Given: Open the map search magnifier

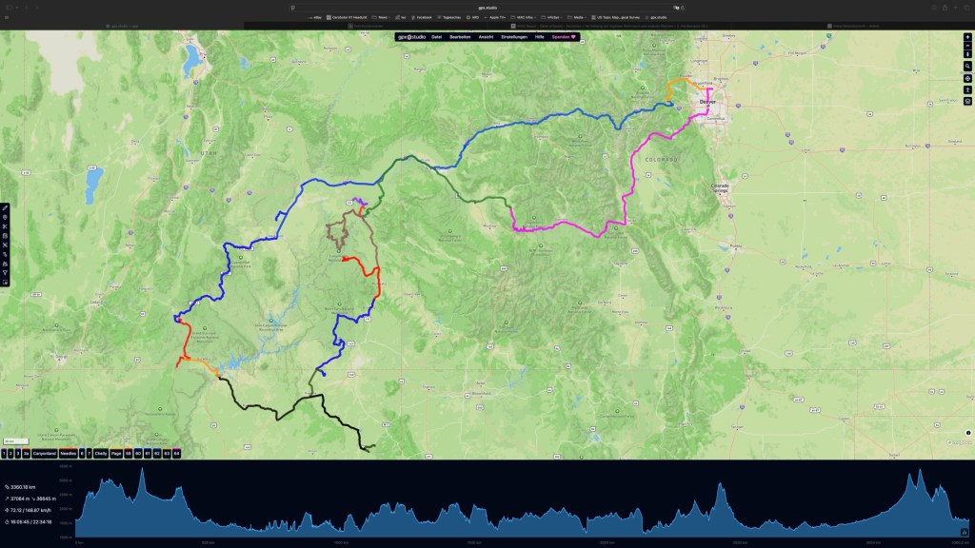Looking at the screenshot, I should click(x=967, y=65).
